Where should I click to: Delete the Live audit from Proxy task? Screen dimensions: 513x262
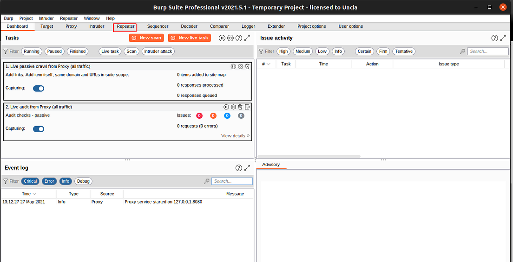coord(240,107)
